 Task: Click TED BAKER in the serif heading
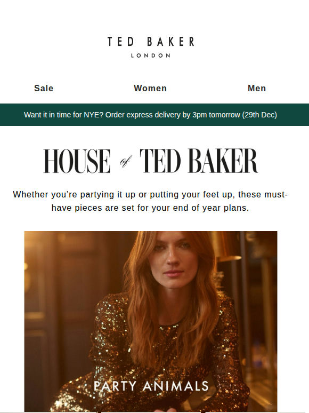(199, 161)
